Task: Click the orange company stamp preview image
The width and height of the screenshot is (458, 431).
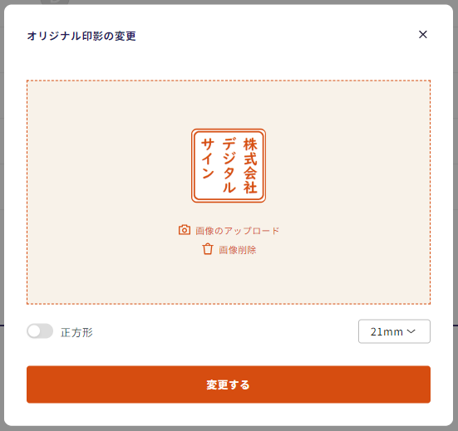Action: [229, 166]
